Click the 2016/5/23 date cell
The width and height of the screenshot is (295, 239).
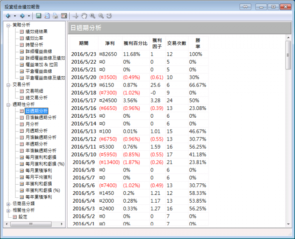[84, 54]
